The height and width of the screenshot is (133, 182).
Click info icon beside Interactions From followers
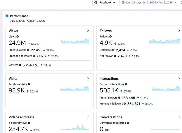coord(119,98)
